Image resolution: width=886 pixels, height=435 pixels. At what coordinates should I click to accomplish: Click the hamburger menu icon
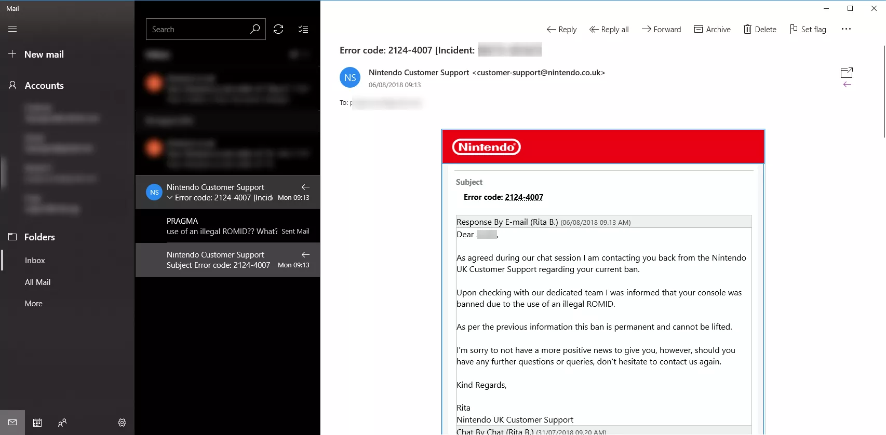pos(12,29)
